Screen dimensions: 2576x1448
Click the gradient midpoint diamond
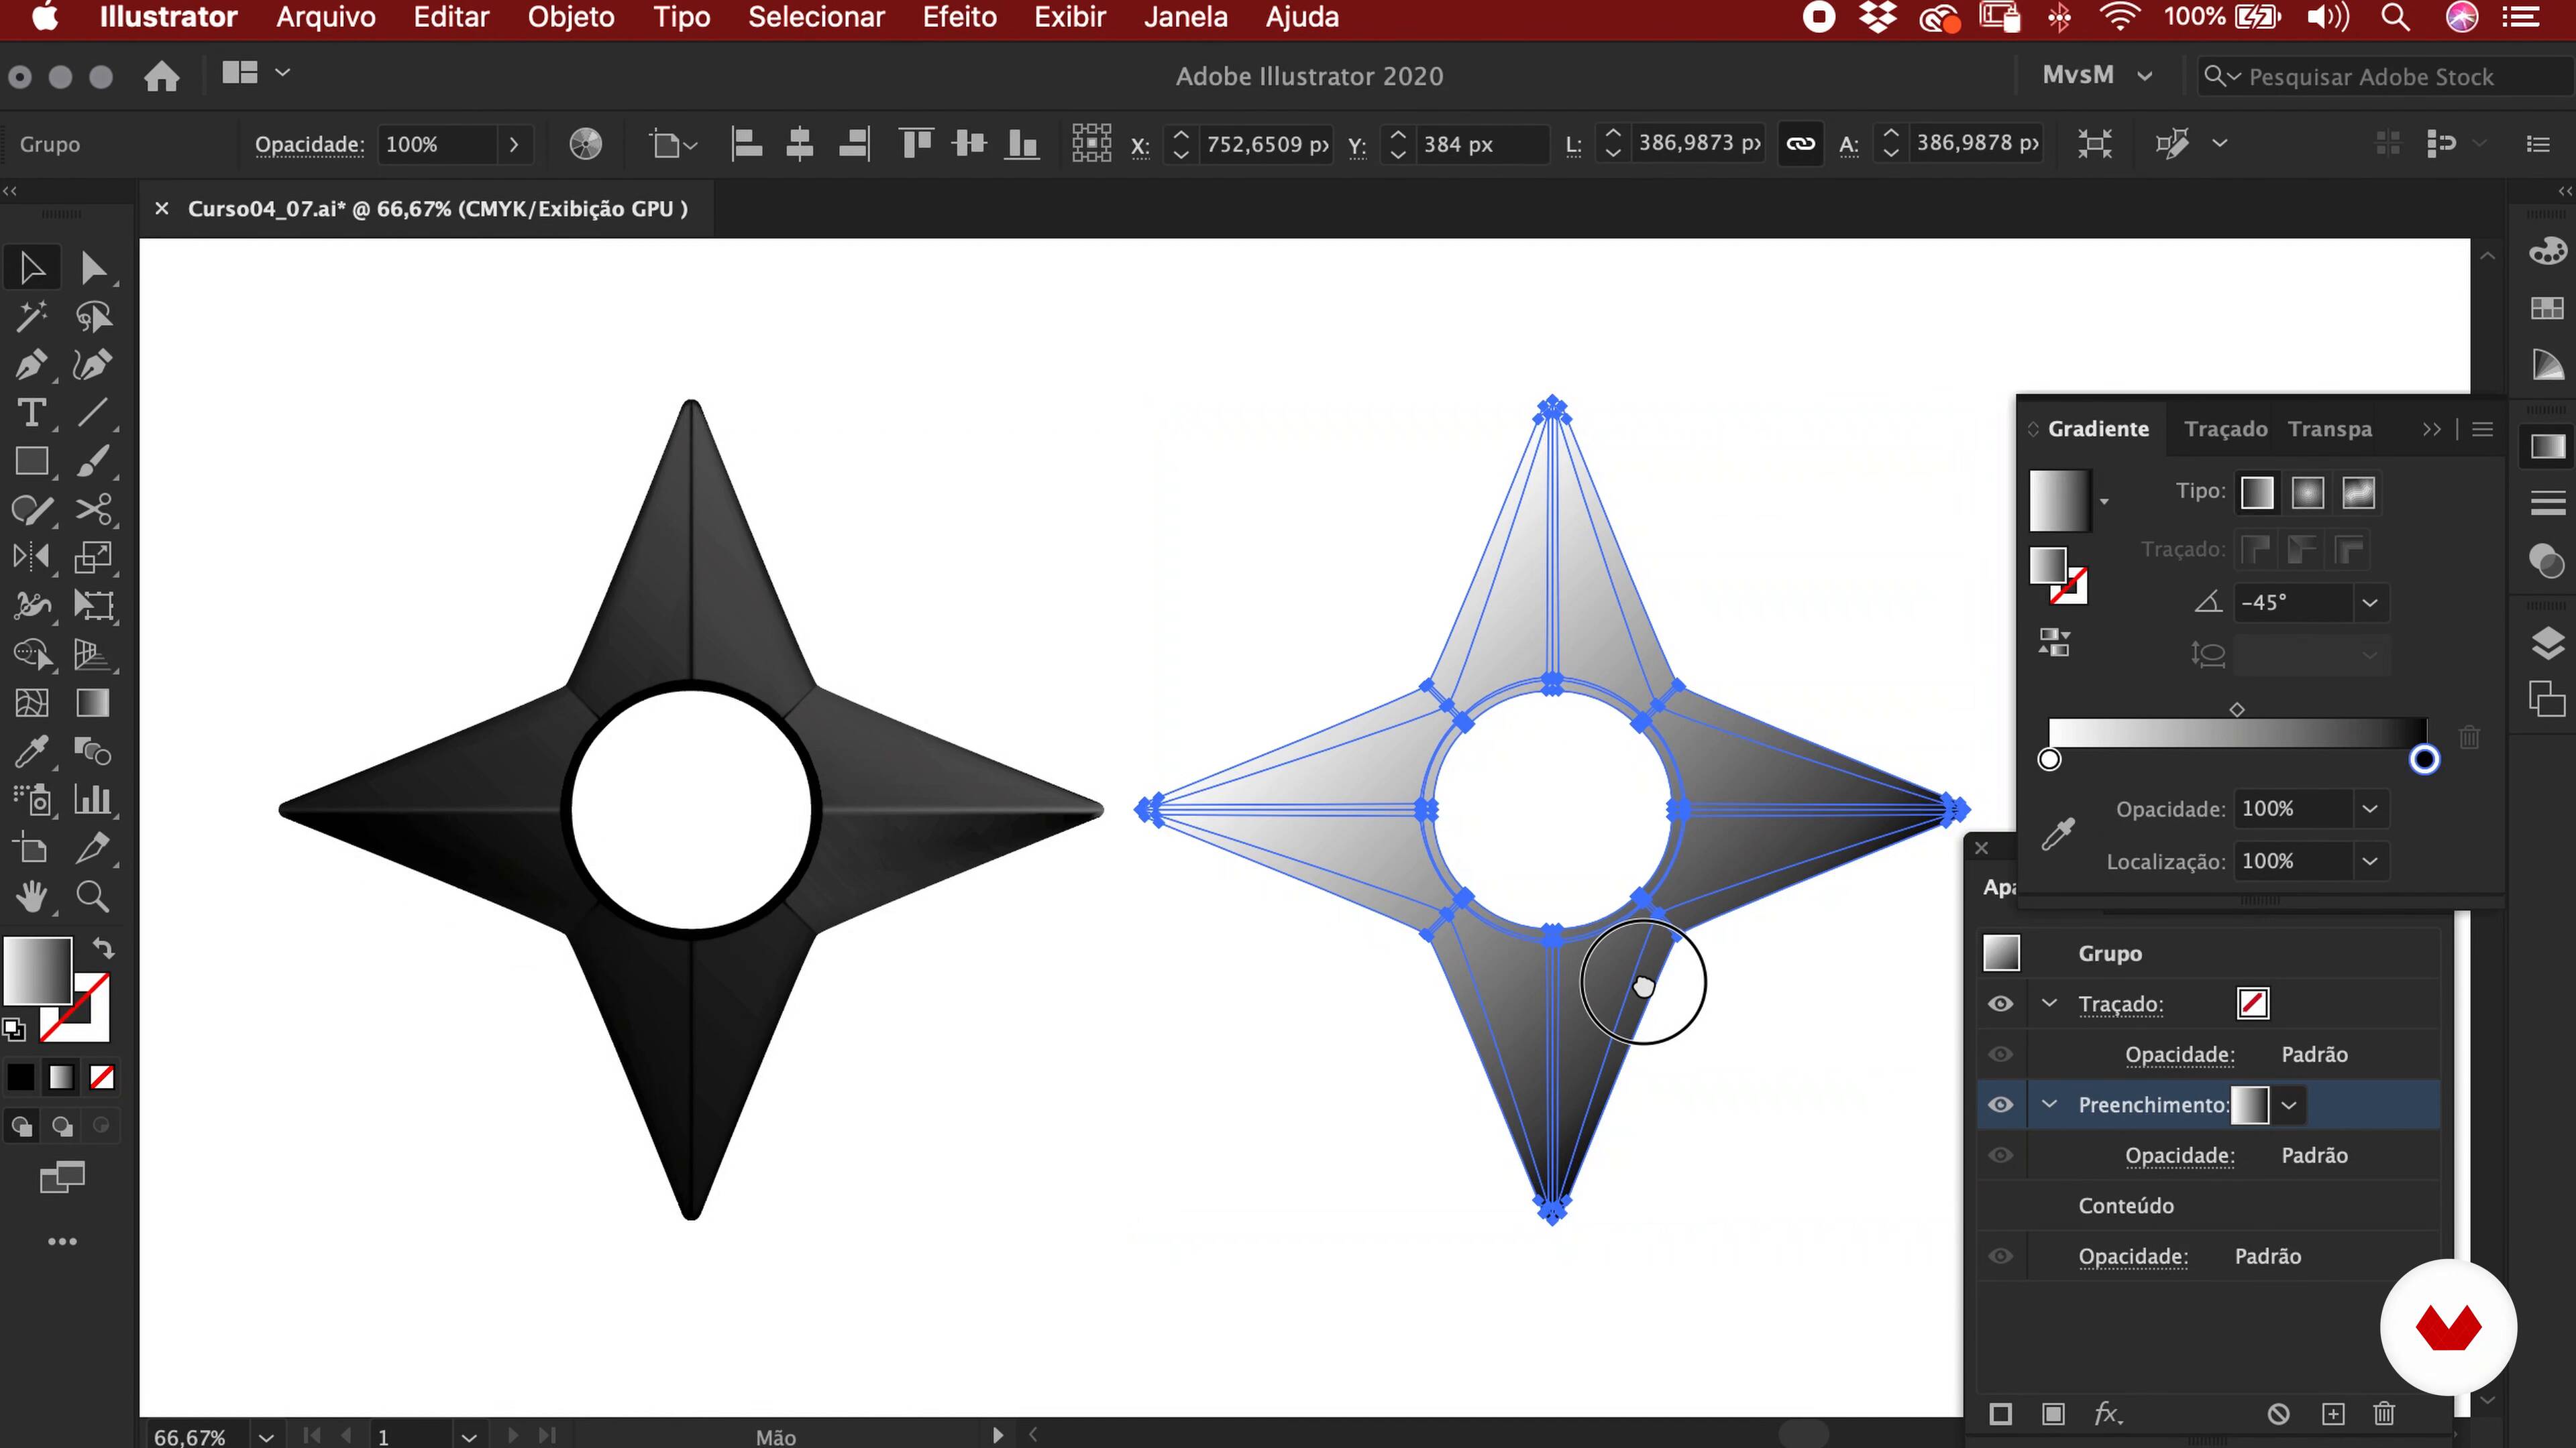(2237, 709)
